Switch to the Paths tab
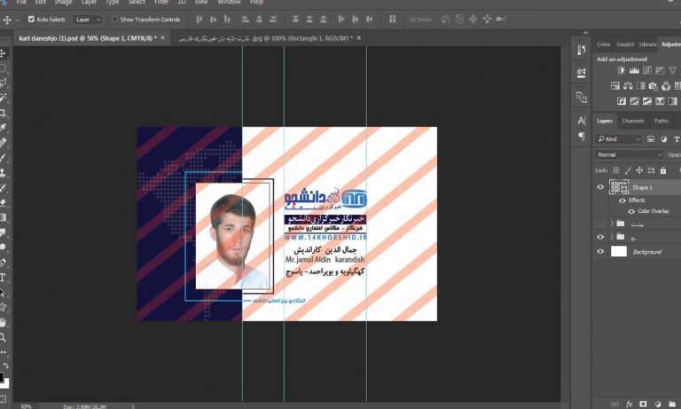The height and width of the screenshot is (409, 681). [x=661, y=121]
